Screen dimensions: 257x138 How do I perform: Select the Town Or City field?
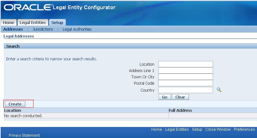point(185,77)
